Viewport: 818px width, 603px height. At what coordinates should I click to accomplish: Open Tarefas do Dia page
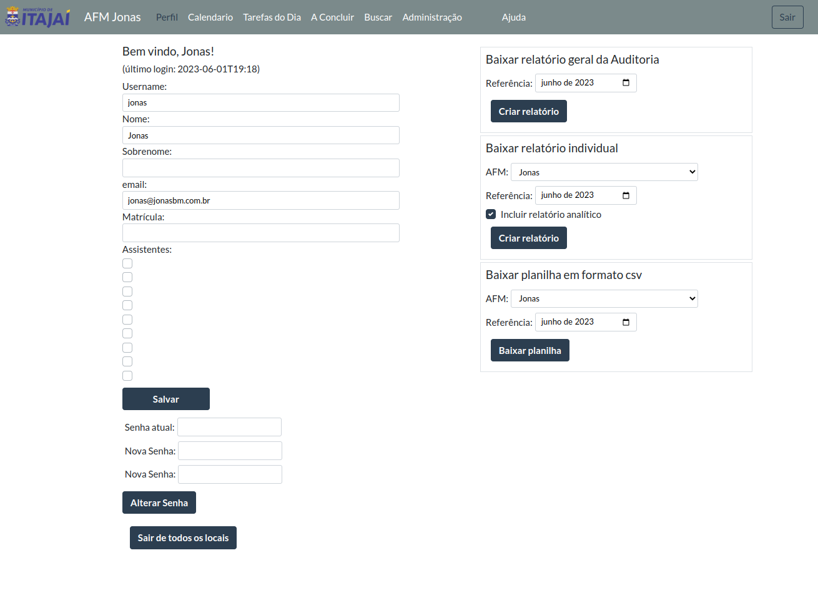coord(272,17)
